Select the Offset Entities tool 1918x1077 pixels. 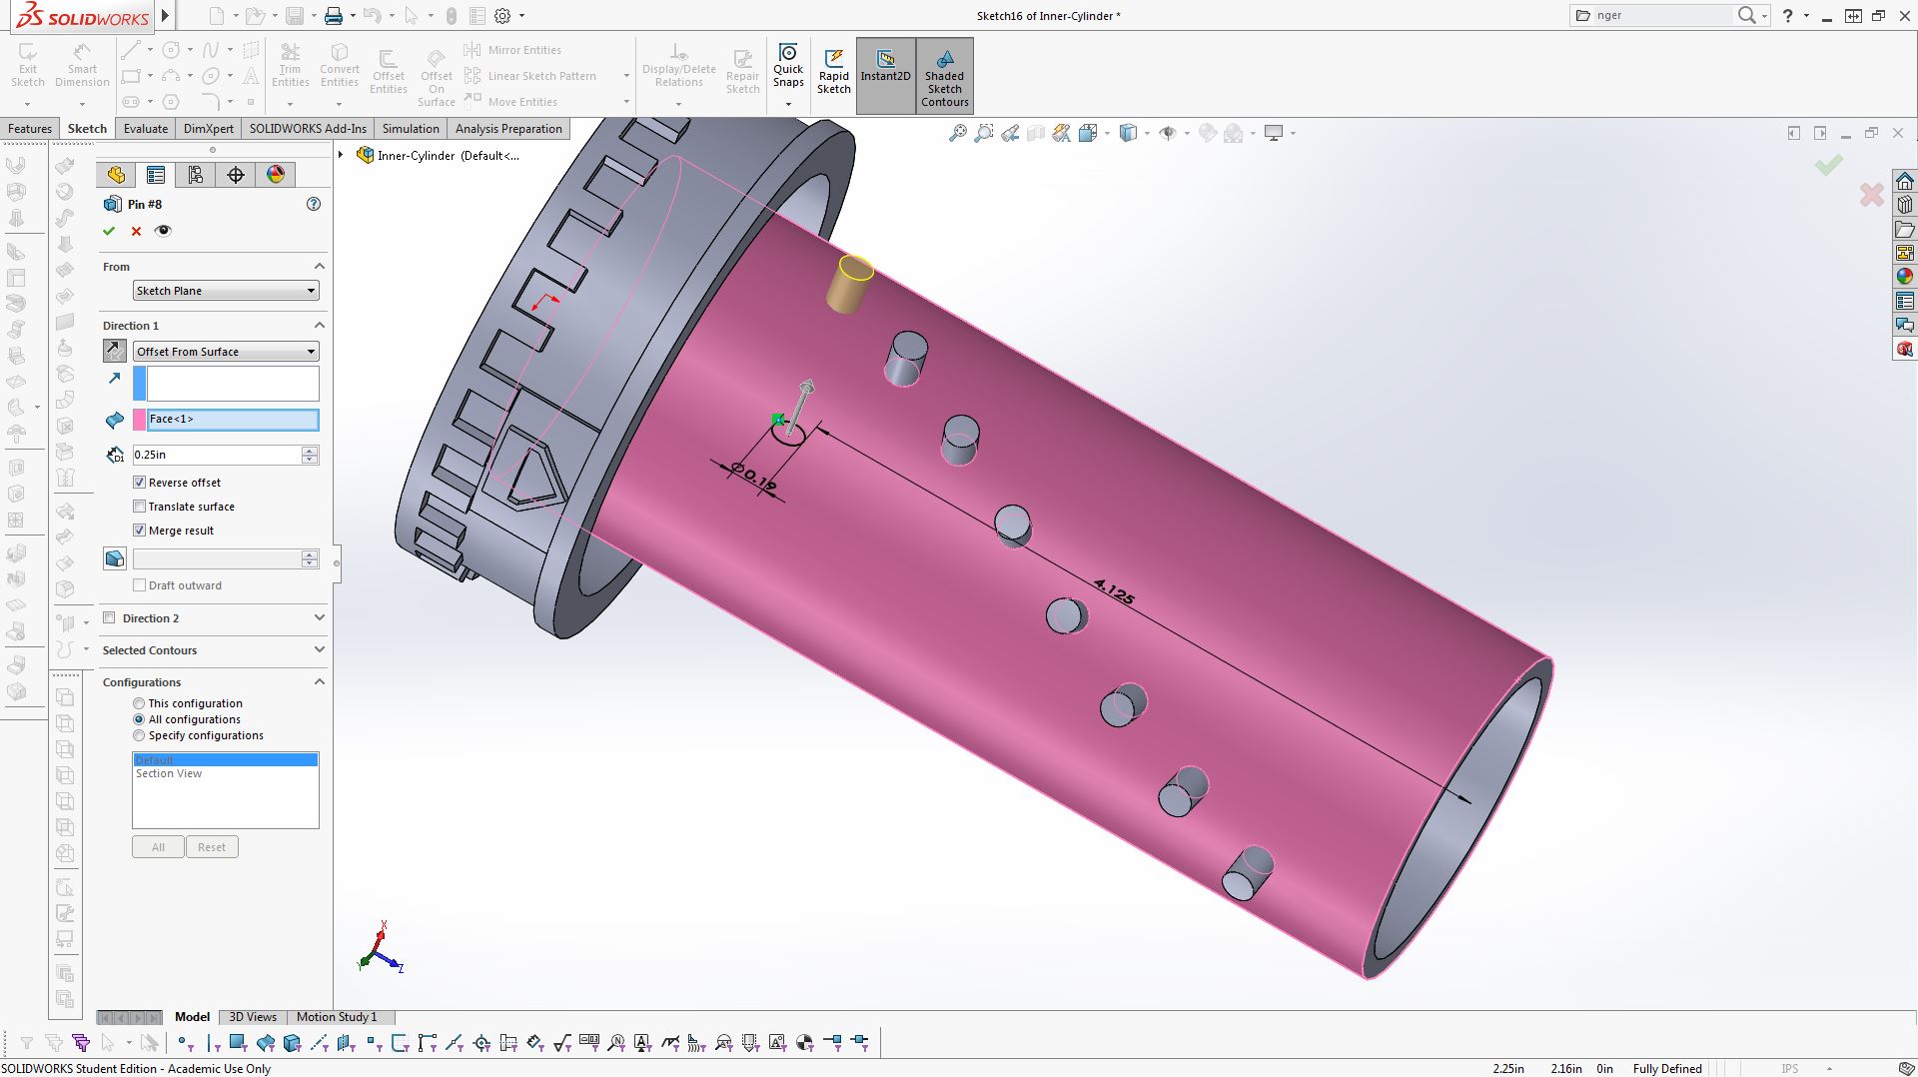pyautogui.click(x=389, y=70)
